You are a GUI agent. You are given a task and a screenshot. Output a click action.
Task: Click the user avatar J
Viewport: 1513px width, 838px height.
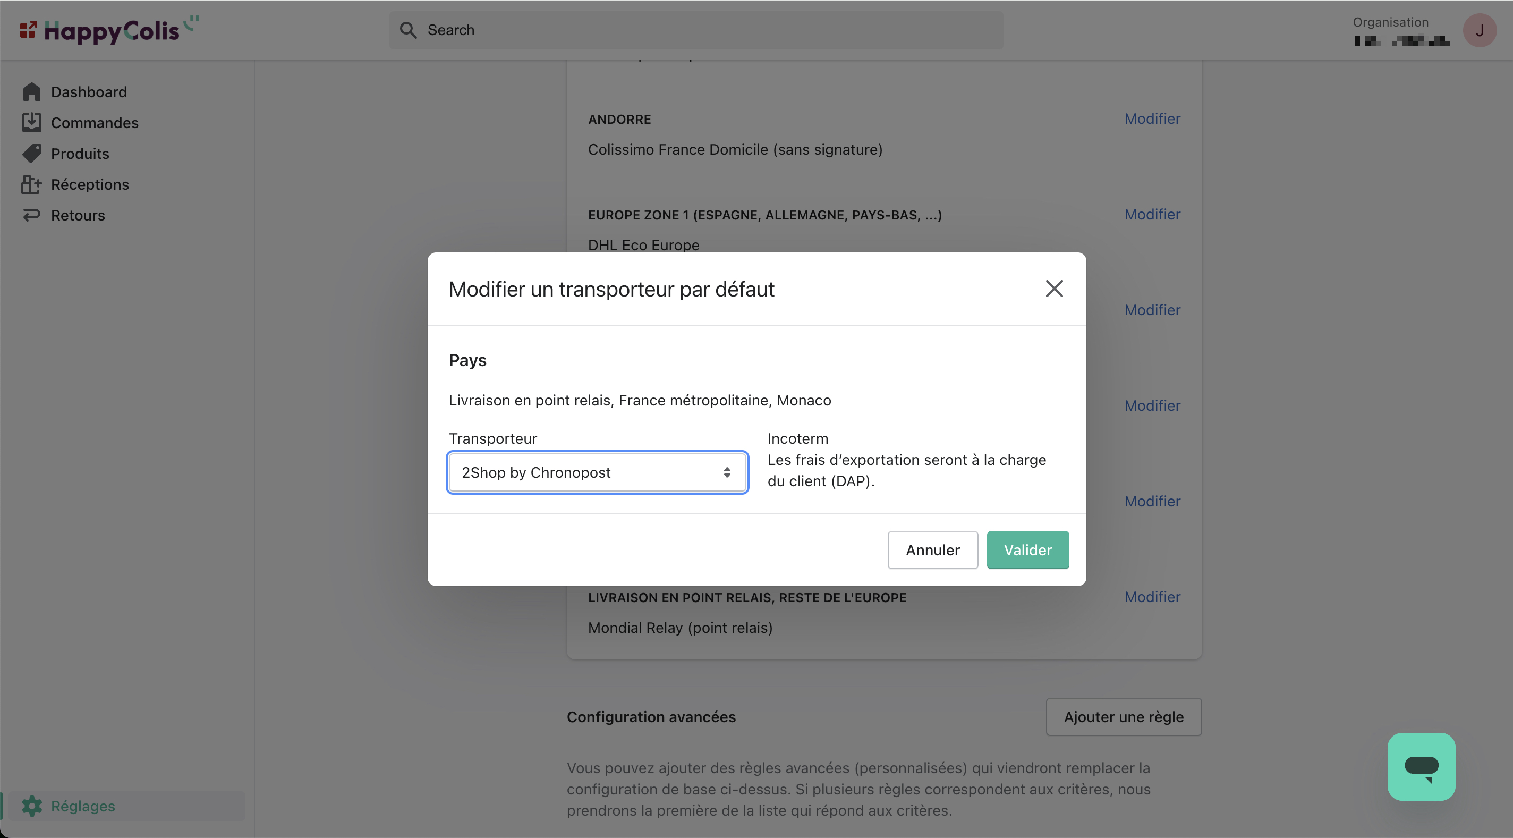pyautogui.click(x=1479, y=30)
